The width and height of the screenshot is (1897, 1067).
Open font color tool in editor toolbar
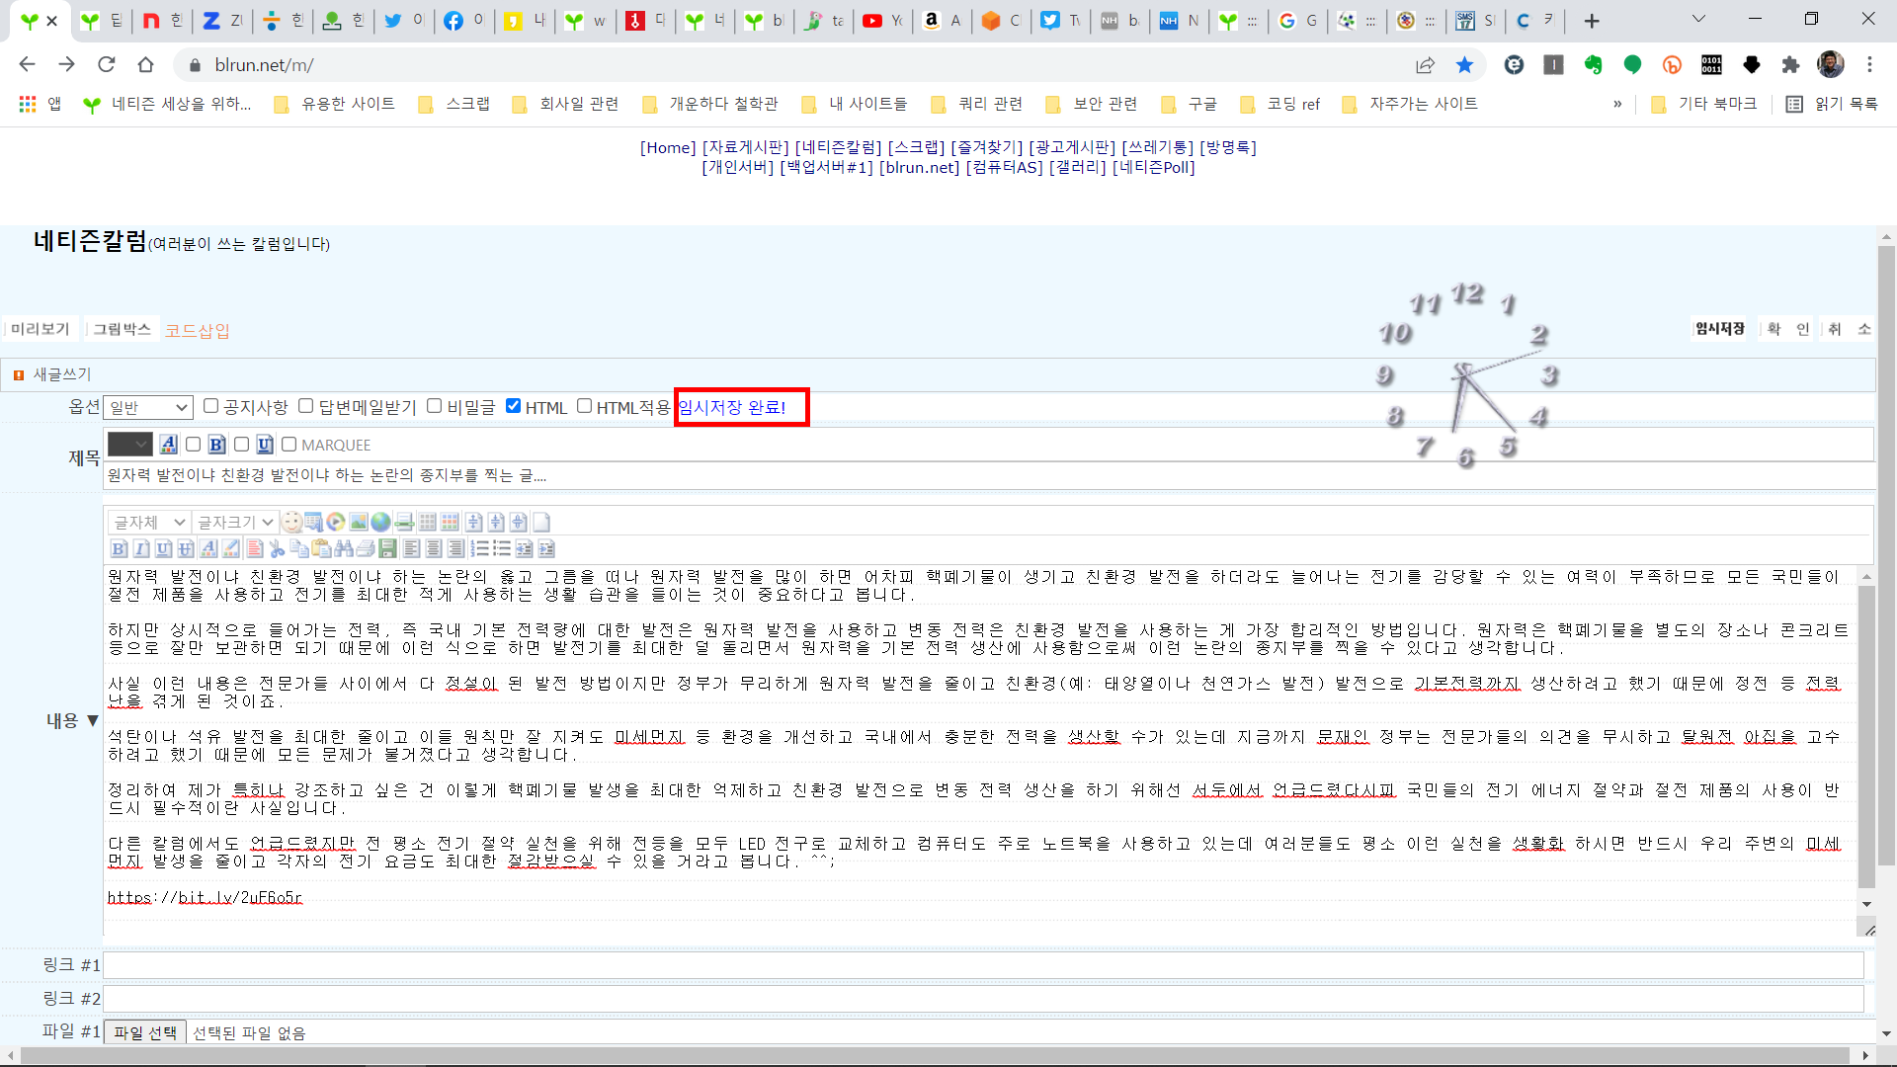click(x=208, y=548)
